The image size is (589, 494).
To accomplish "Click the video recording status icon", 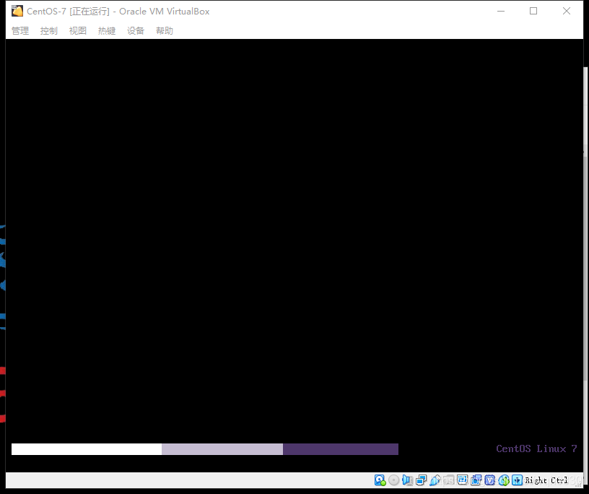I will 476,480.
